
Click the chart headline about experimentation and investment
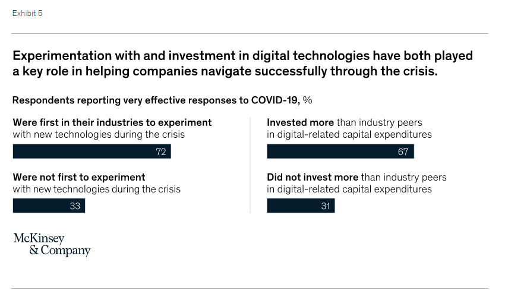coord(242,64)
